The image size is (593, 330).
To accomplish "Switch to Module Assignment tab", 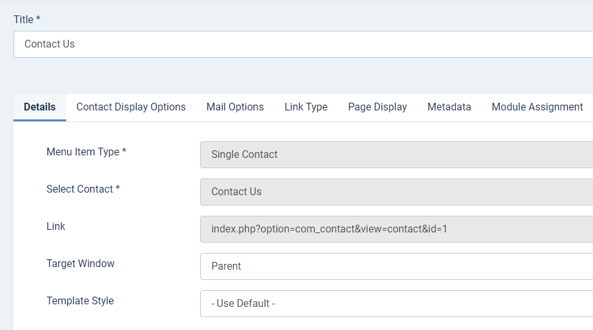I will pyautogui.click(x=537, y=107).
